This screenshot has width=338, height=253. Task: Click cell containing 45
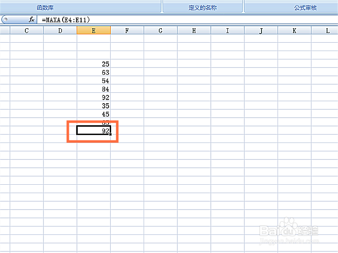[x=93, y=114]
